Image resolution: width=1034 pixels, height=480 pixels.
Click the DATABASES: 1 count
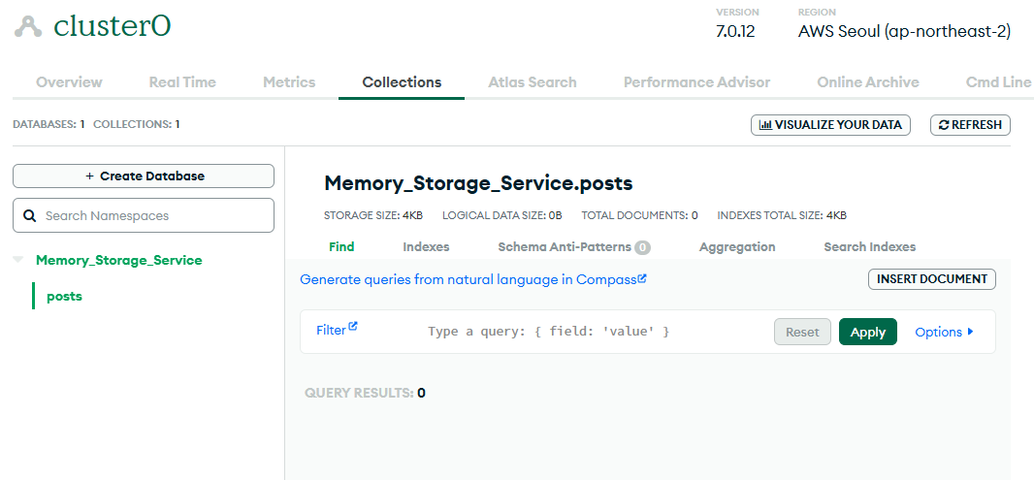point(48,124)
